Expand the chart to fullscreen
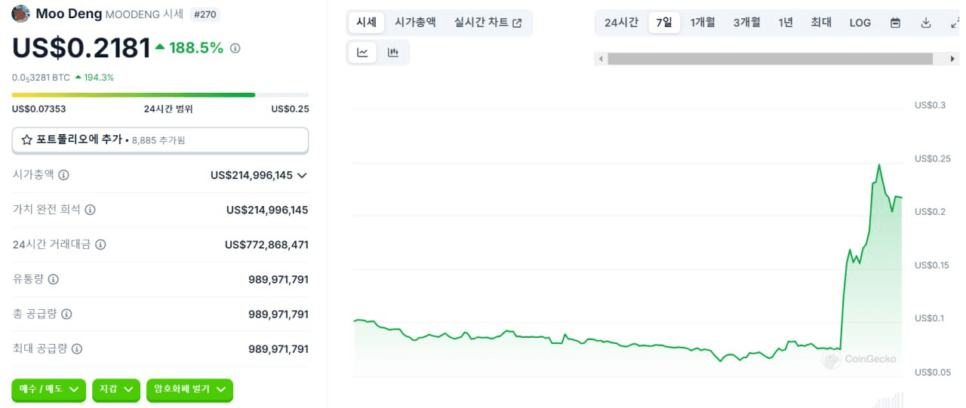The height and width of the screenshot is (408, 966). (x=955, y=23)
